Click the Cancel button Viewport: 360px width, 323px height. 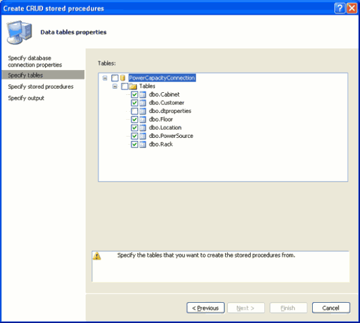point(331,308)
